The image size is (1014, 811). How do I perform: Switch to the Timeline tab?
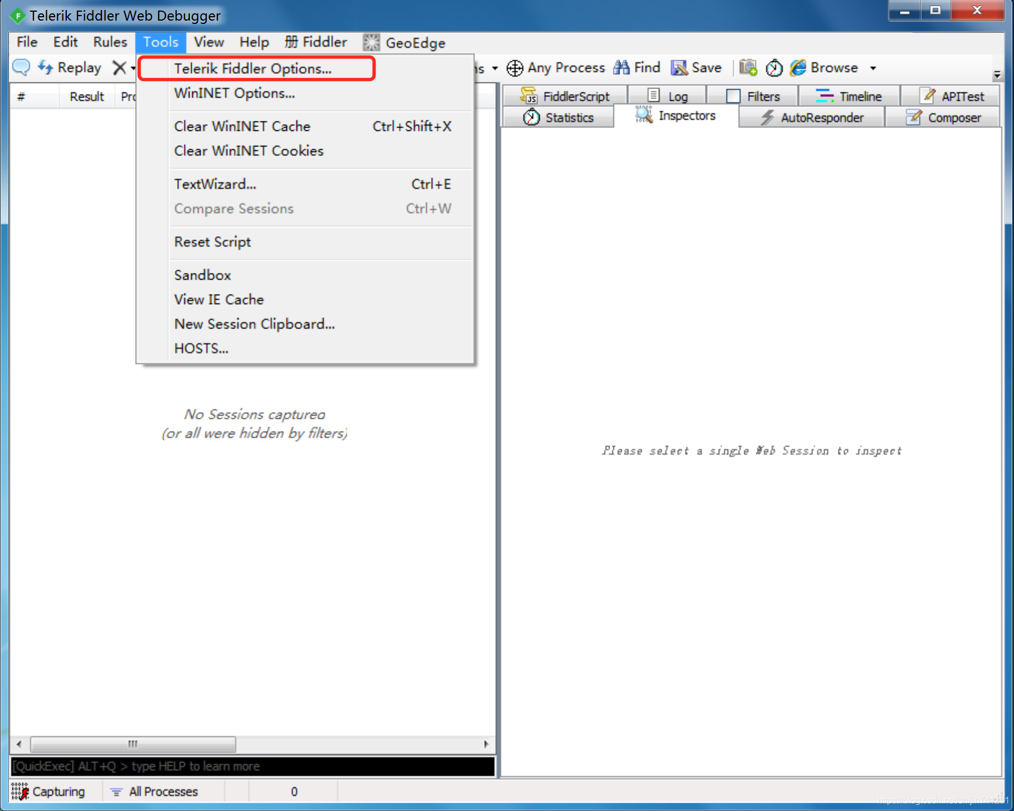(x=849, y=96)
